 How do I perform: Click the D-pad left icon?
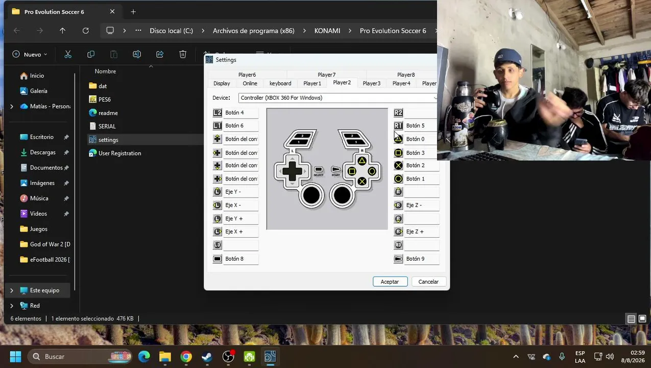[218, 153]
